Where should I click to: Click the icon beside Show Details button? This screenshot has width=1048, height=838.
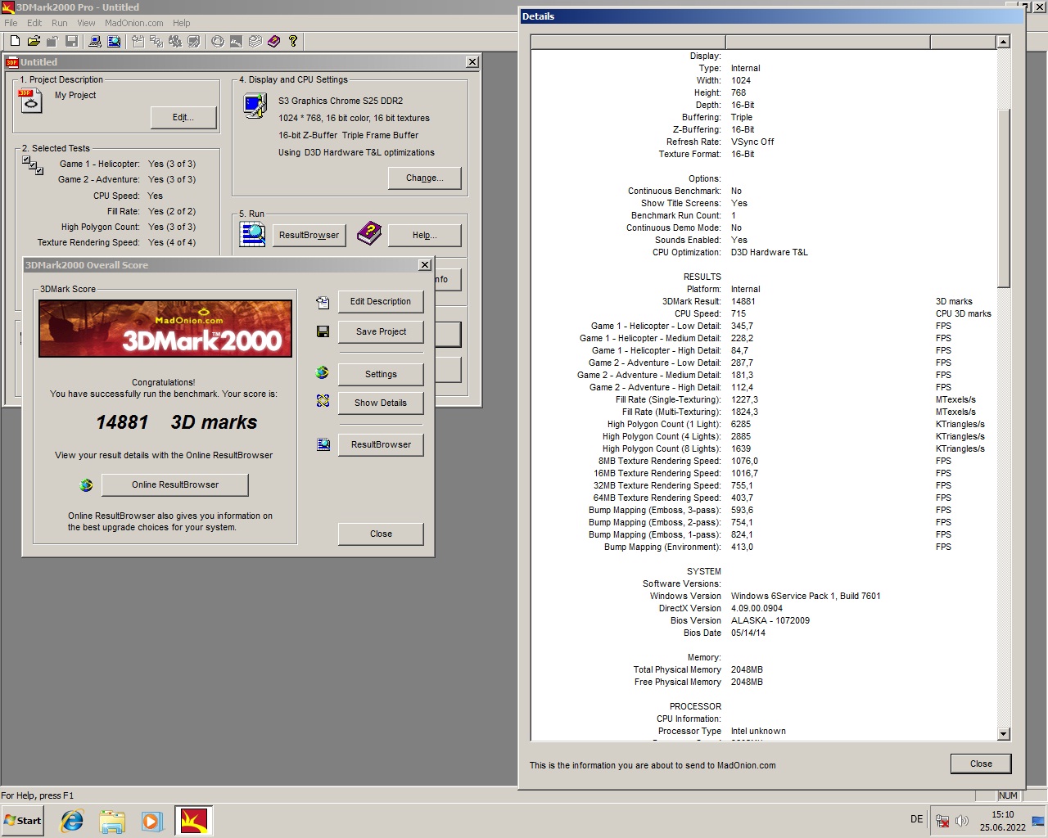coord(323,401)
